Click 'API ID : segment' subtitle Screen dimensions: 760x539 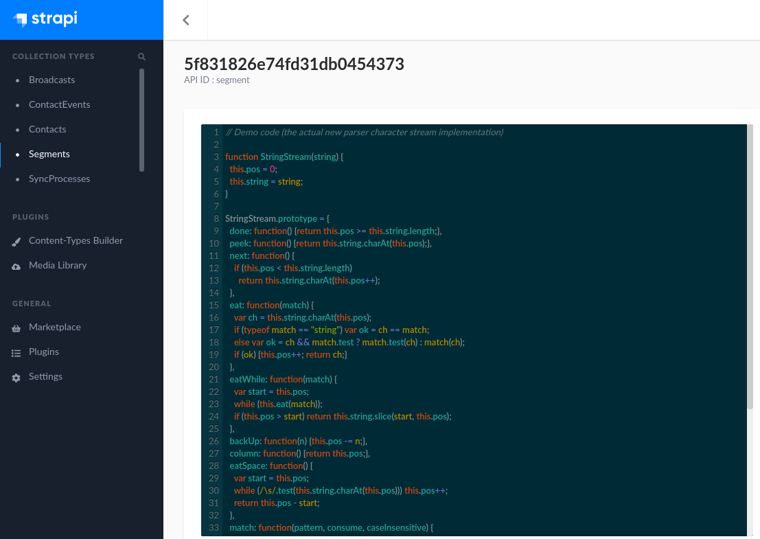[217, 80]
